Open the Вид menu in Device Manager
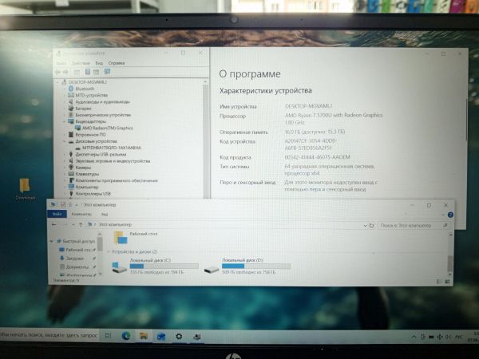The height and width of the screenshot is (359, 479). (99, 63)
